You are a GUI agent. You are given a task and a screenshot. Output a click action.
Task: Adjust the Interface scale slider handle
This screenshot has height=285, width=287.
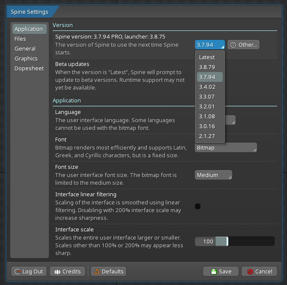coord(227,241)
